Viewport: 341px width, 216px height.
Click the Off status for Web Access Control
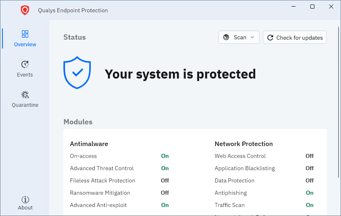click(x=310, y=156)
